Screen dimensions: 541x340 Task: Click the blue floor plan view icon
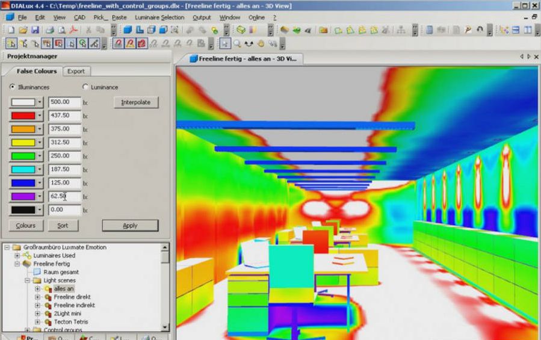click(x=138, y=29)
